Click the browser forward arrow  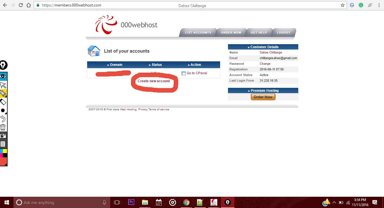point(13,5)
